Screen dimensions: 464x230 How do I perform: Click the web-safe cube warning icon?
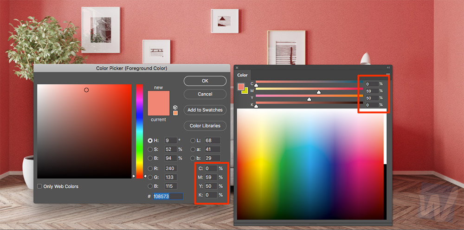pyautogui.click(x=175, y=107)
